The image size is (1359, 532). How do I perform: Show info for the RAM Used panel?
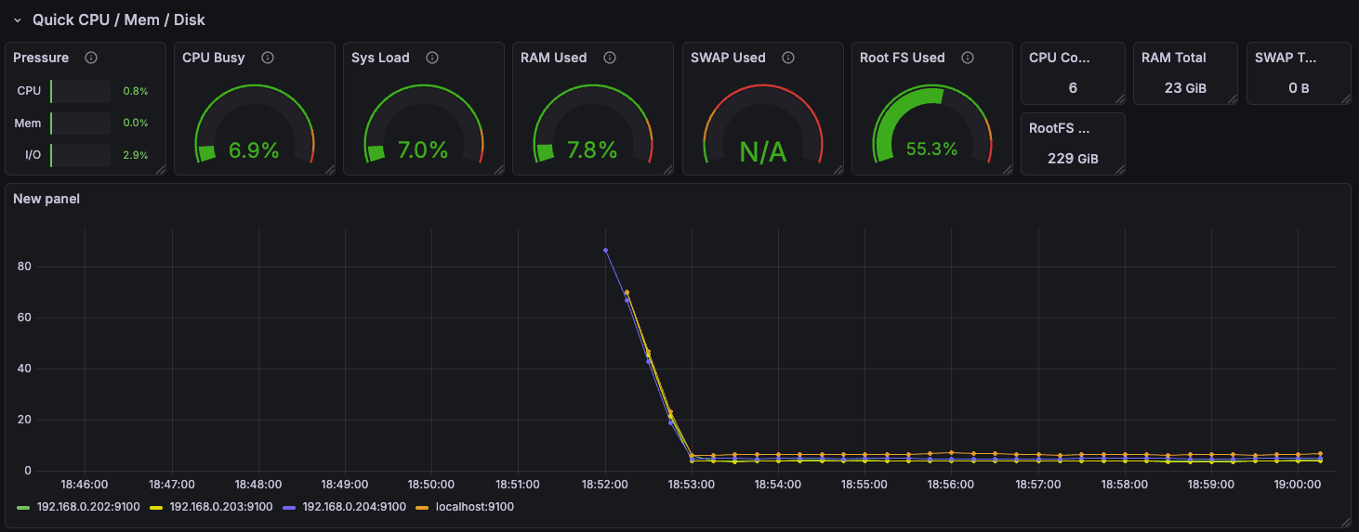610,58
